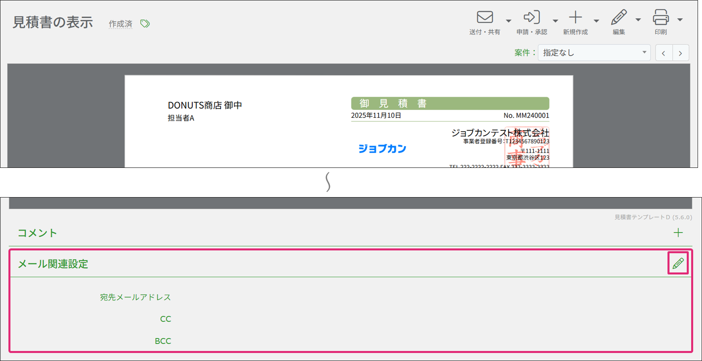Viewport: 702px width, 361px height.
Task: Open the 案件 指定なし combo box
Action: 594,52
